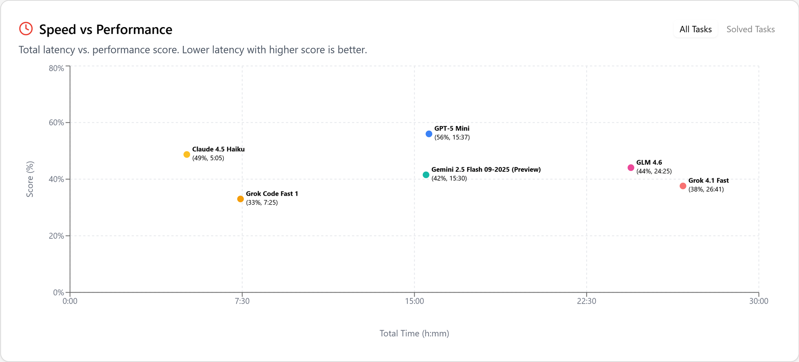Viewport: 799px width, 362px height.
Task: Click the GLM 4.6 label
Action: click(649, 162)
